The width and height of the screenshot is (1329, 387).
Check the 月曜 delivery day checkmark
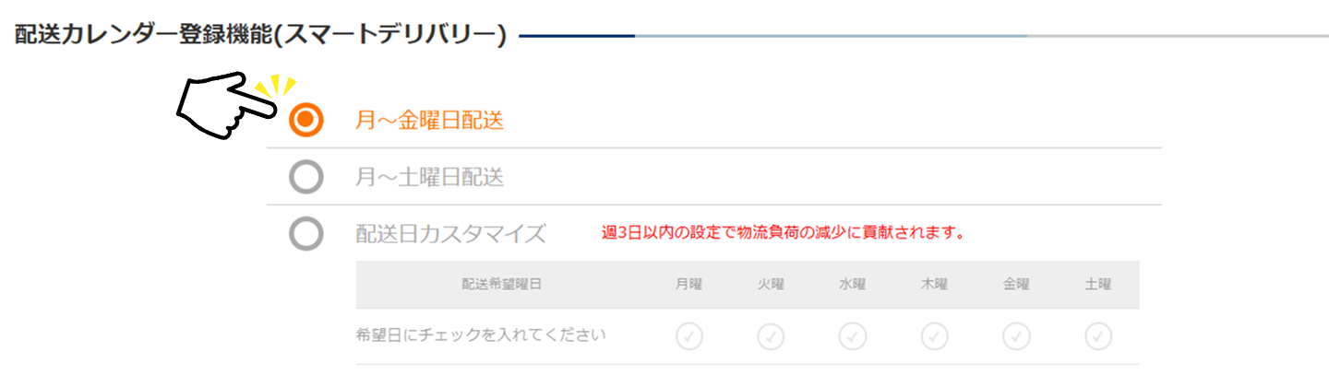tap(688, 337)
